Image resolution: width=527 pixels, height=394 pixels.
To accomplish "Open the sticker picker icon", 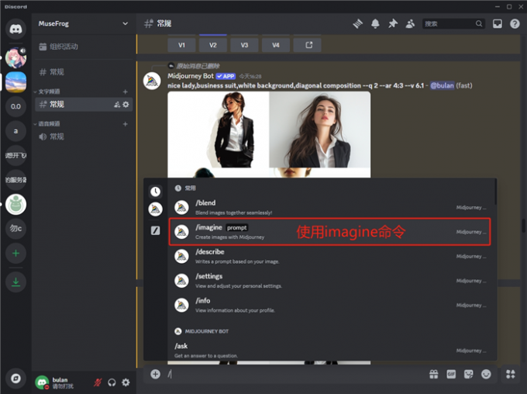I will tap(469, 374).
